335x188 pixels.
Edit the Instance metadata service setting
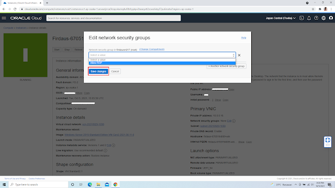(x=109, y=145)
